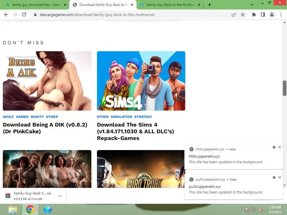Screen dimensions: 287x215
Task: Click the WinRAR file icon in downloads
Action: [x=8, y=196]
